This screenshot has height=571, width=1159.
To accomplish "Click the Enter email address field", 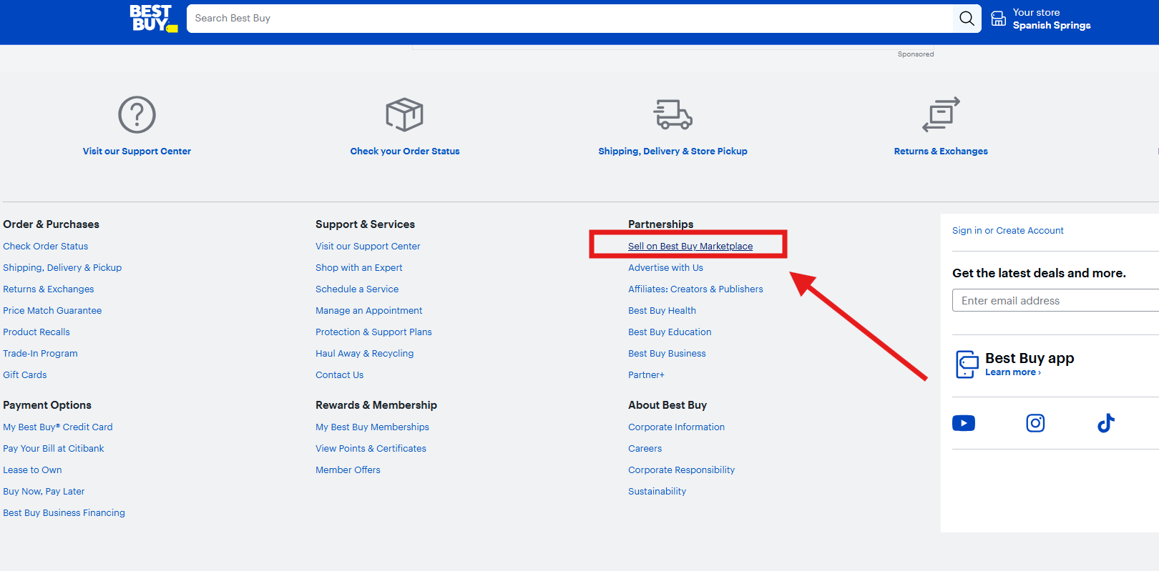I will pyautogui.click(x=1055, y=300).
